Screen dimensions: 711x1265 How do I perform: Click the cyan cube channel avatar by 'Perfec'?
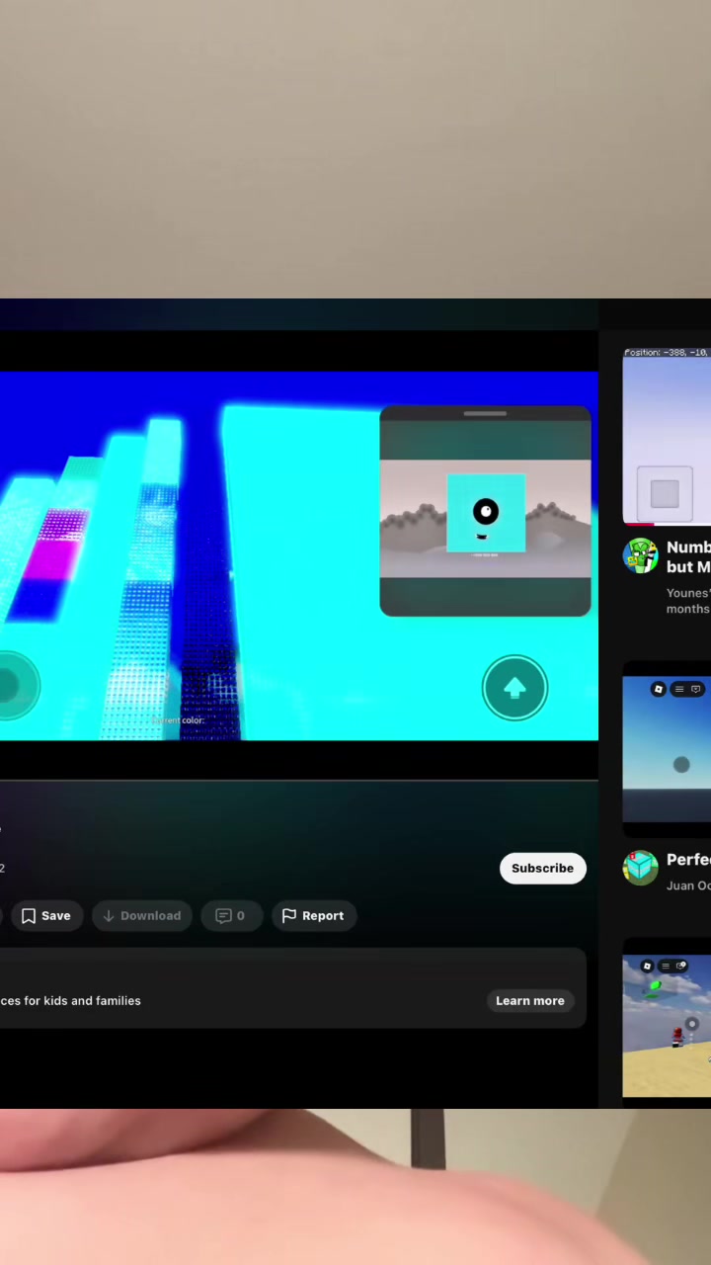[x=641, y=868]
